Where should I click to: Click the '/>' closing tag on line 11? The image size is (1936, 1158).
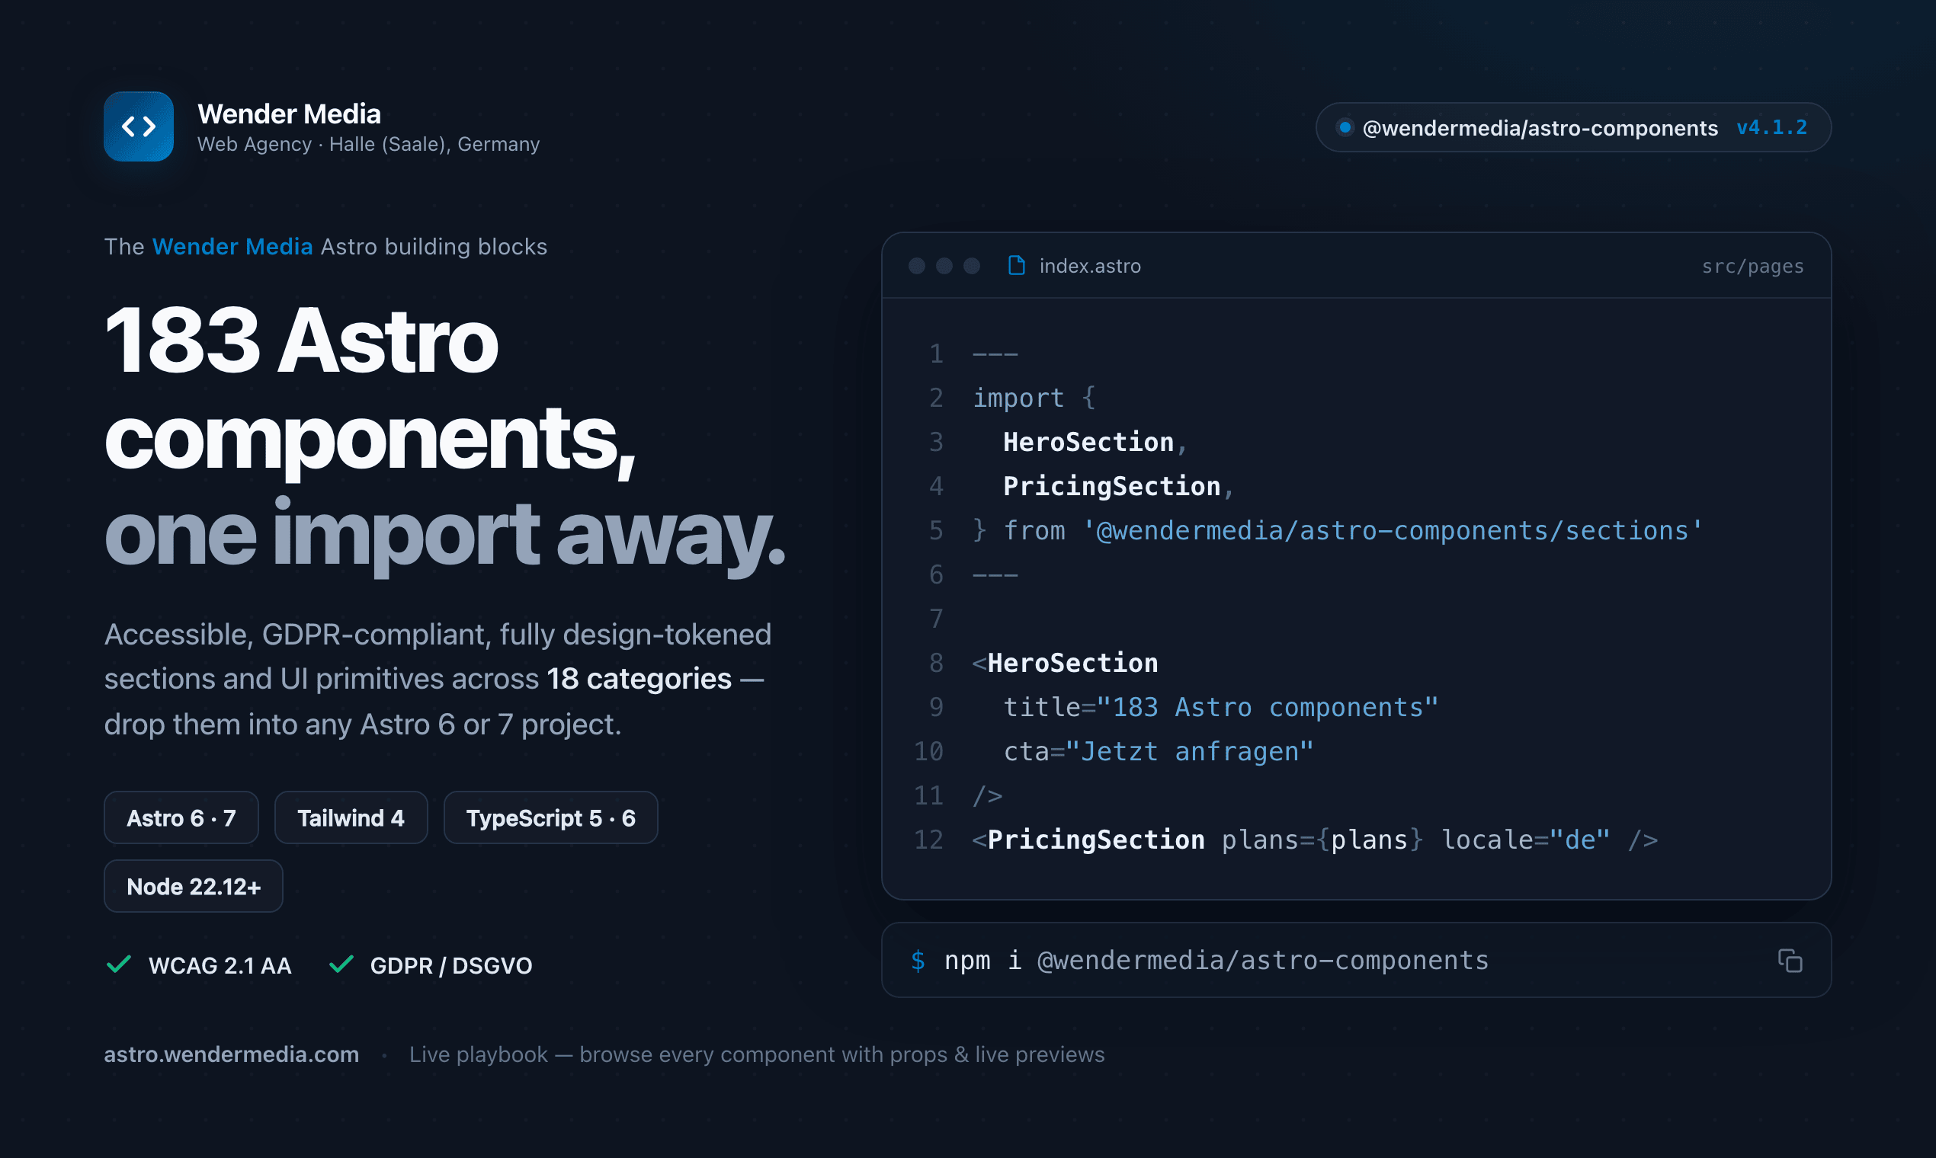pyautogui.click(x=988, y=796)
